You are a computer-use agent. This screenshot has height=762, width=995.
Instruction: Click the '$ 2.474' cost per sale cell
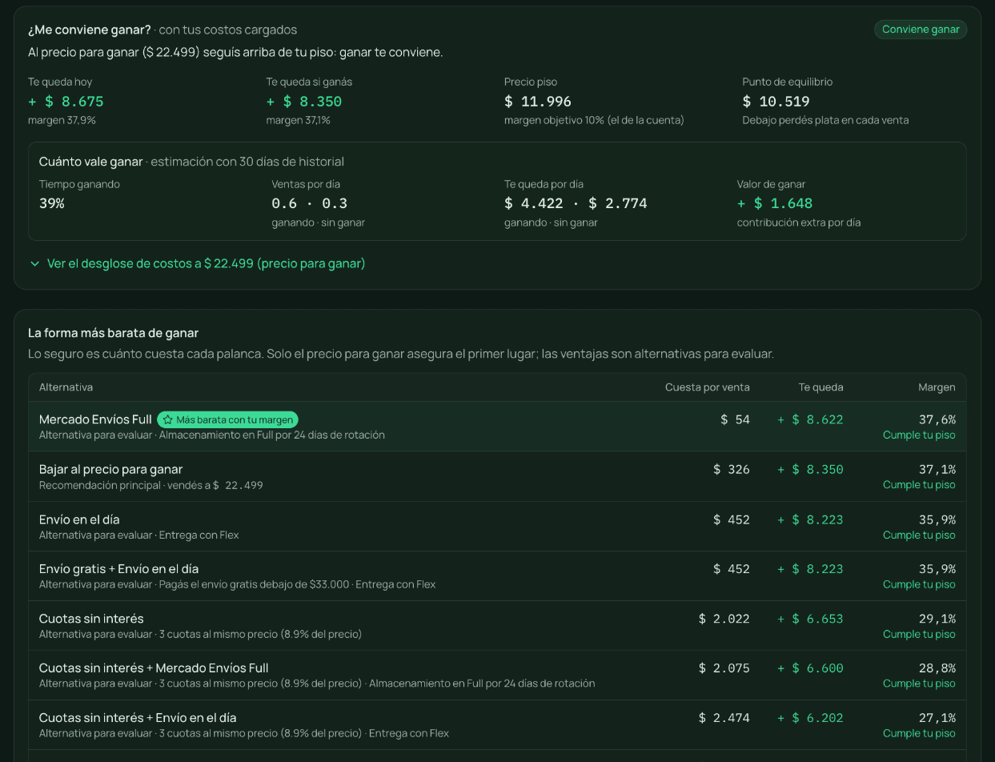(724, 718)
